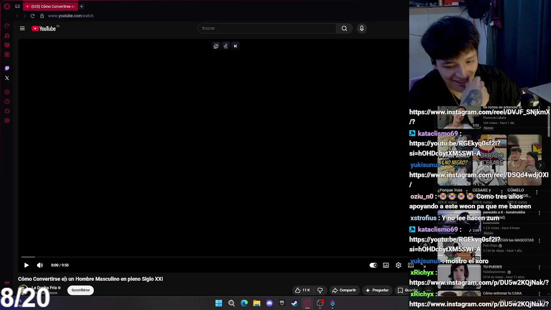This screenshot has width=551, height=310.
Task: Mute the video volume
Action: (40, 265)
